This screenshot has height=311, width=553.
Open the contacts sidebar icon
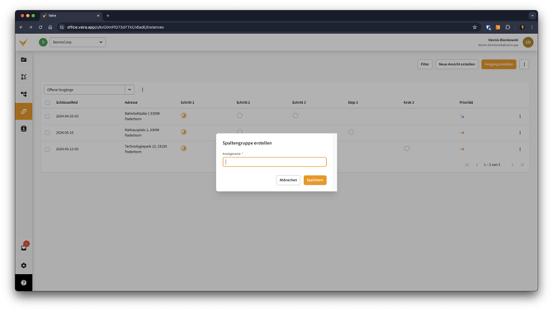pos(24,129)
